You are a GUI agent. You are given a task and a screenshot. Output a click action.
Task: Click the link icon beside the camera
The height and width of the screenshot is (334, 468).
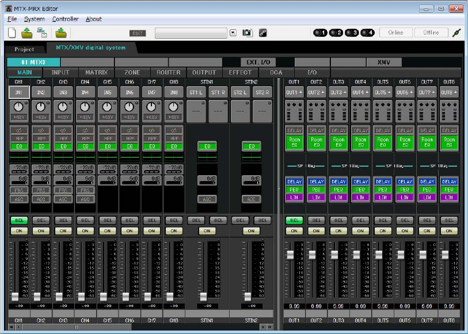[262, 32]
